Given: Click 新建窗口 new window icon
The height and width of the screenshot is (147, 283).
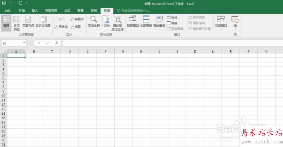Looking at the screenshot, I should click(133, 21).
